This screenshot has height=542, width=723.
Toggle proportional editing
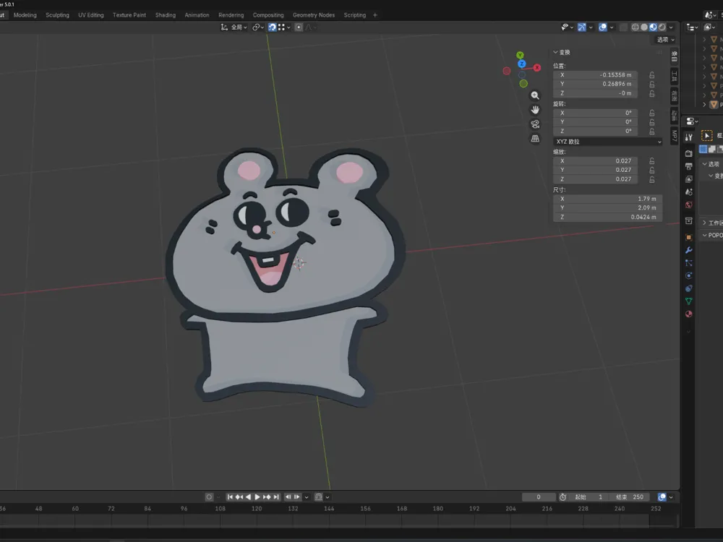[x=299, y=27]
